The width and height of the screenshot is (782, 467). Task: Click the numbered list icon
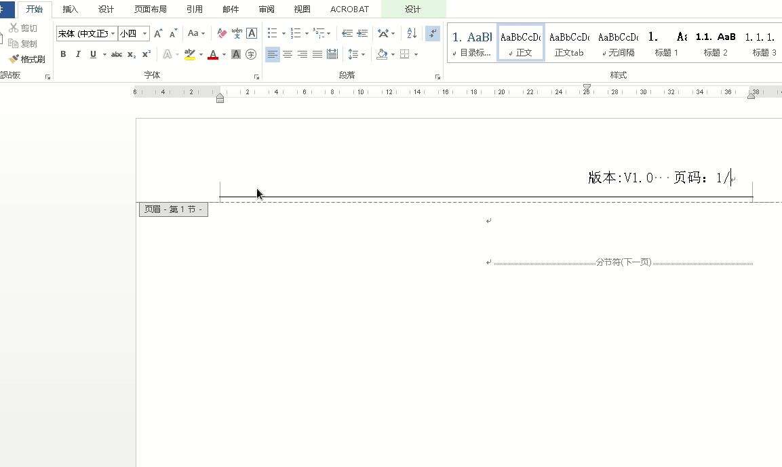[296, 33]
